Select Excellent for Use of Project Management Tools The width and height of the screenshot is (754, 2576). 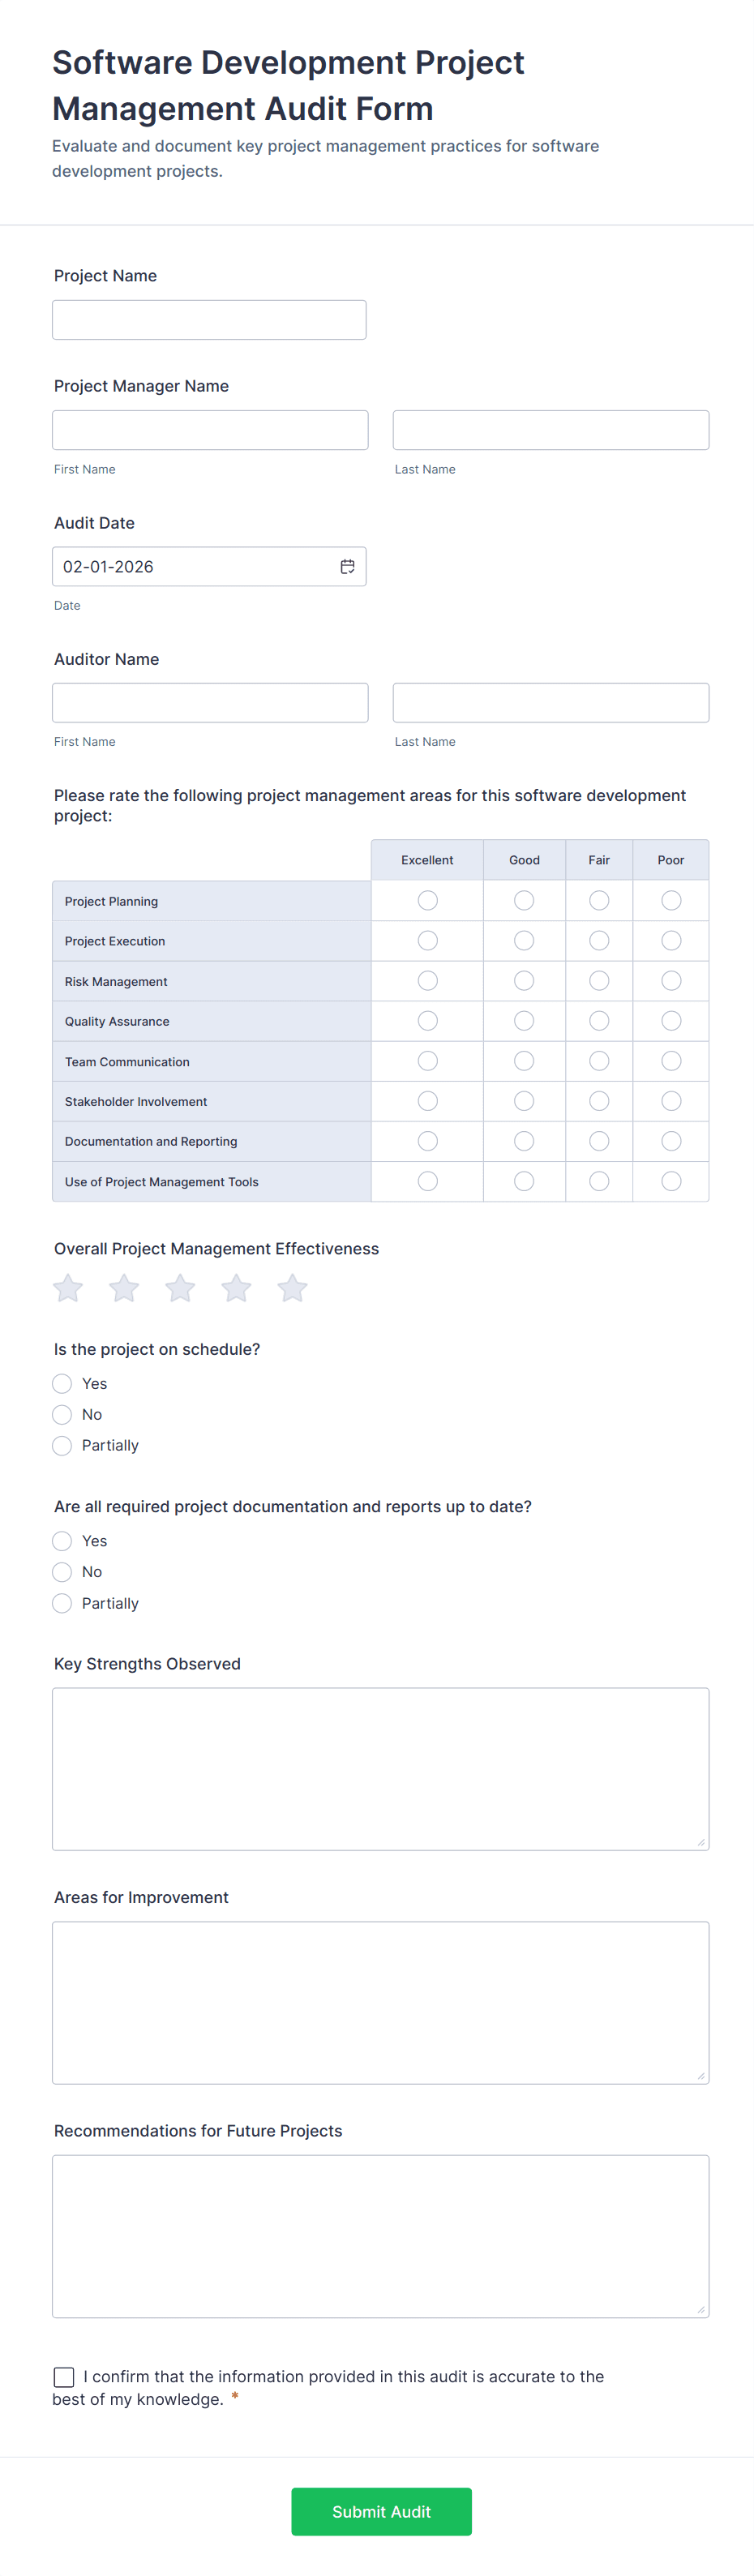tap(427, 1181)
